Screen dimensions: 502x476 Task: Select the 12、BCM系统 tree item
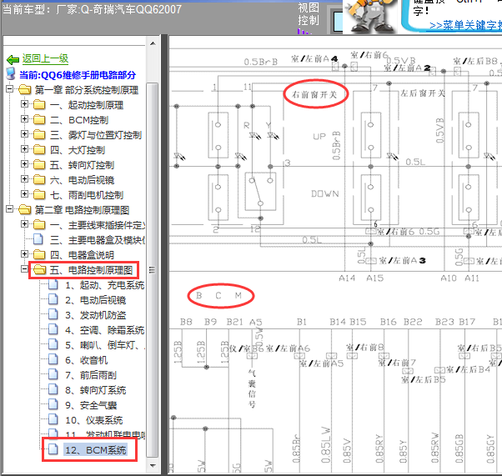(x=95, y=450)
